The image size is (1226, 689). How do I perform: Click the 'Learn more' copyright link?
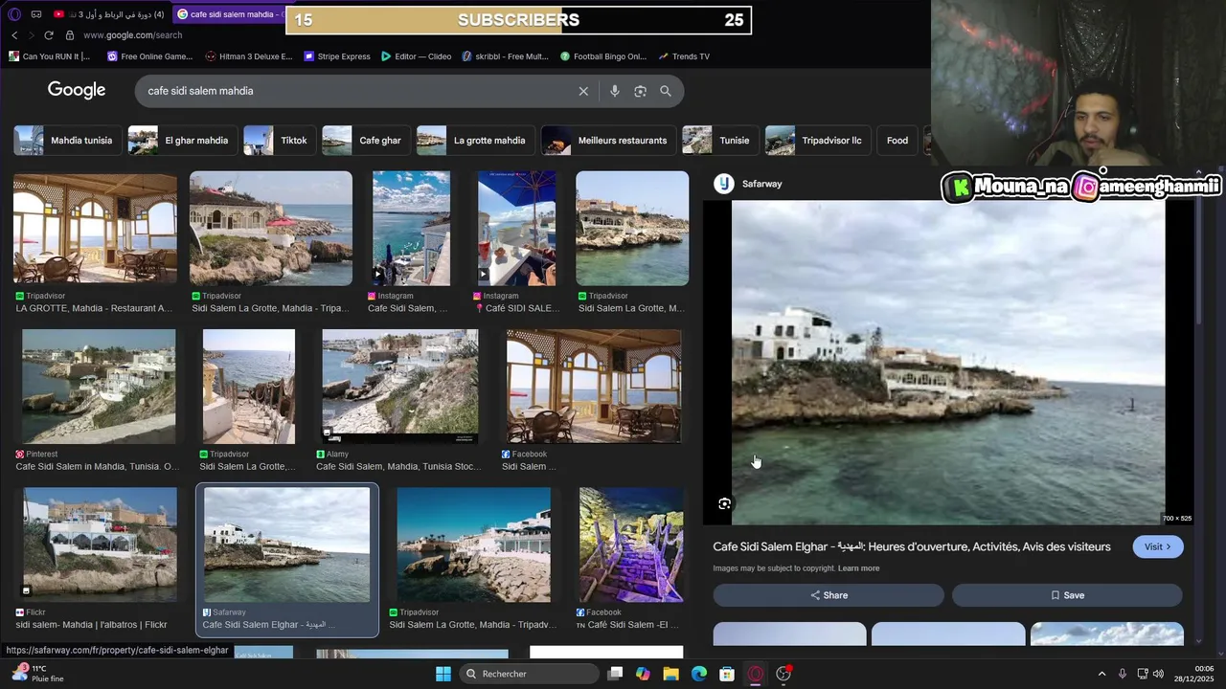(x=858, y=568)
